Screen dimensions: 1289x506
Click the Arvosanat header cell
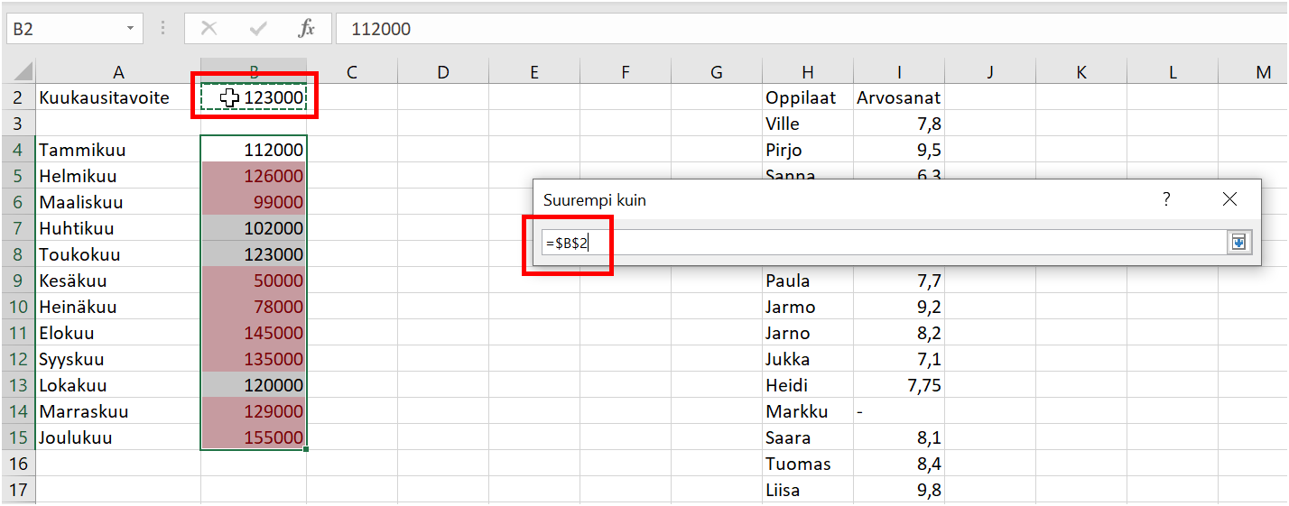point(899,97)
